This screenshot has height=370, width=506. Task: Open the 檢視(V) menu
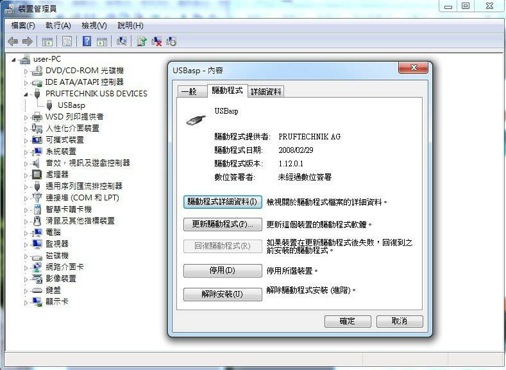[94, 26]
